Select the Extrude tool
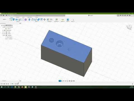 (x=14, y=19)
